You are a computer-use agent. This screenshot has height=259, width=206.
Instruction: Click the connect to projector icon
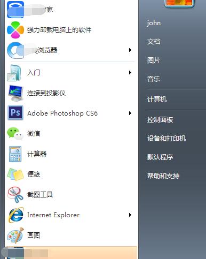click(x=15, y=93)
